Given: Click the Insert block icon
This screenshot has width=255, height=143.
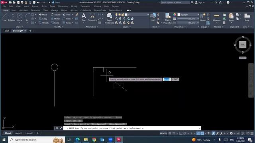Looking at the screenshot, I should pos(153,17).
